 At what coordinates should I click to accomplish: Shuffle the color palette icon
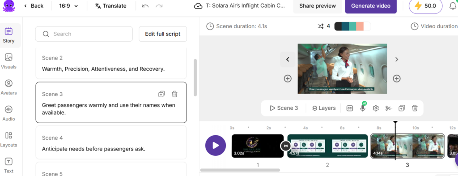click(x=320, y=26)
